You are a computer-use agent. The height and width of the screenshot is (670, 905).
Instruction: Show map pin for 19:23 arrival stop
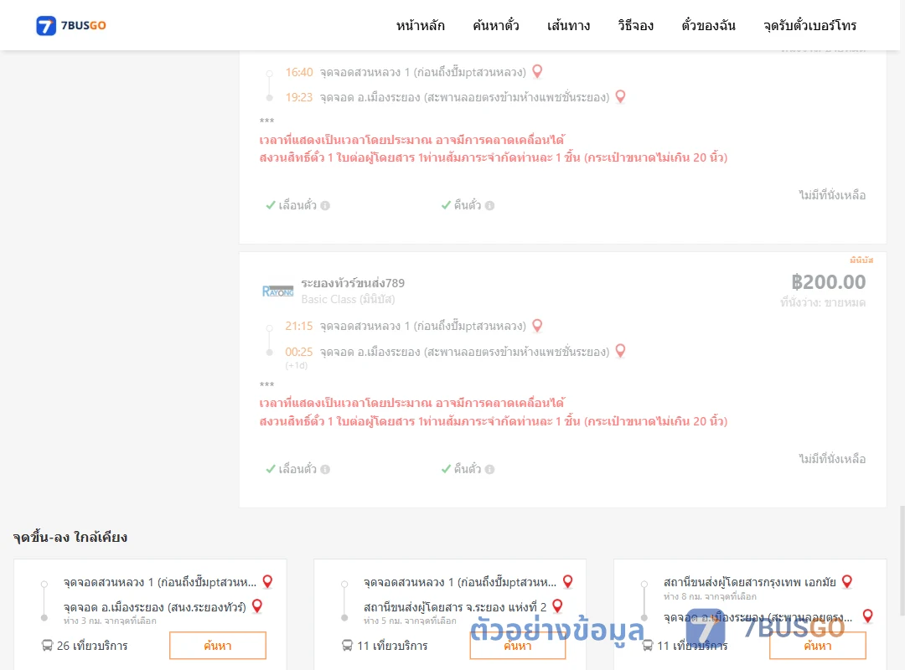click(x=620, y=96)
